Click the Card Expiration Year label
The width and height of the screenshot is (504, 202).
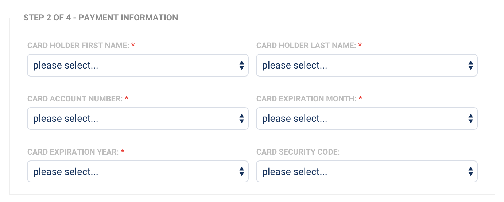(x=73, y=152)
